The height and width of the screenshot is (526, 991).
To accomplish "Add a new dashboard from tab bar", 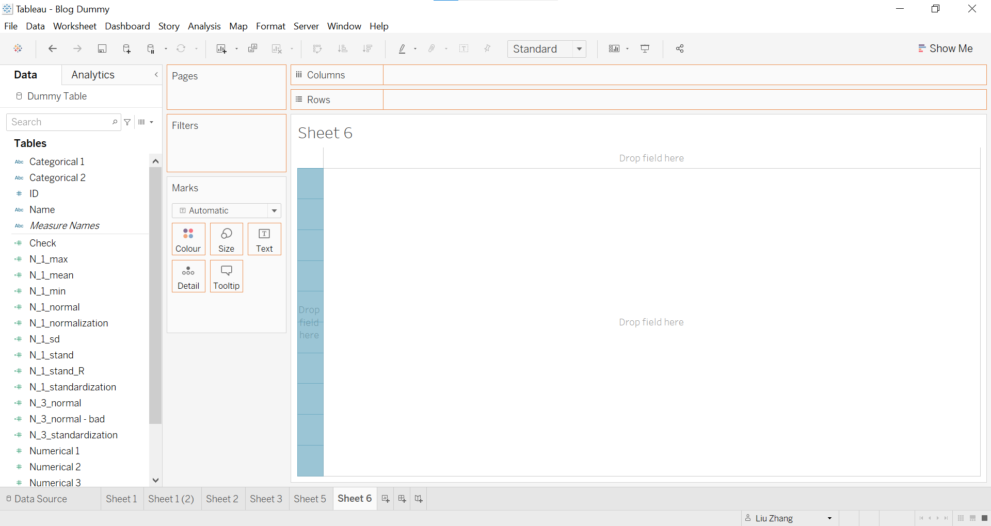I will (402, 499).
